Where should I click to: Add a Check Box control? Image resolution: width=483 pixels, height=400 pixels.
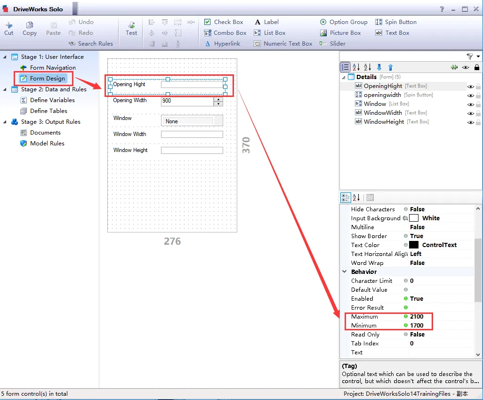[224, 22]
